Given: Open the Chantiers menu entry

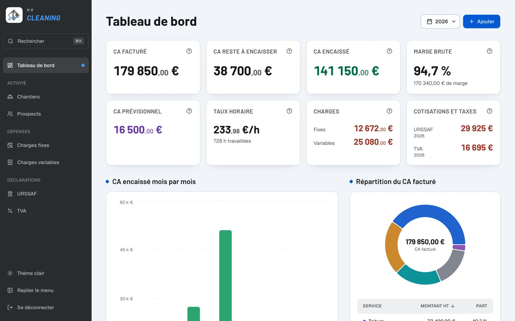Looking at the screenshot, I should (46, 97).
